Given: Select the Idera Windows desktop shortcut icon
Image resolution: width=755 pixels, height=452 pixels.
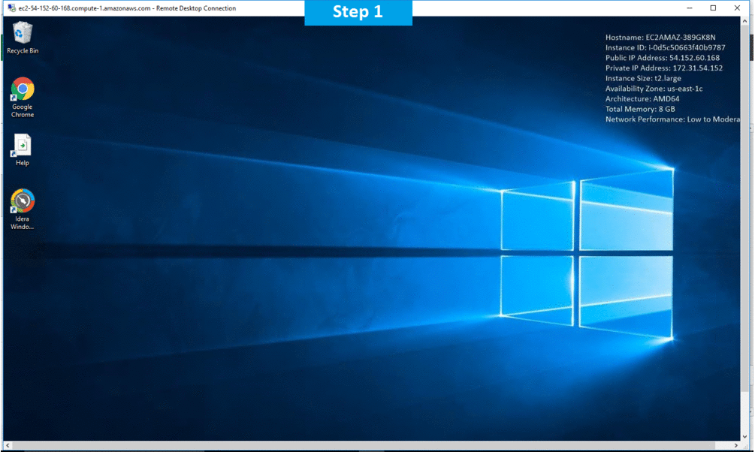Looking at the screenshot, I should [23, 201].
